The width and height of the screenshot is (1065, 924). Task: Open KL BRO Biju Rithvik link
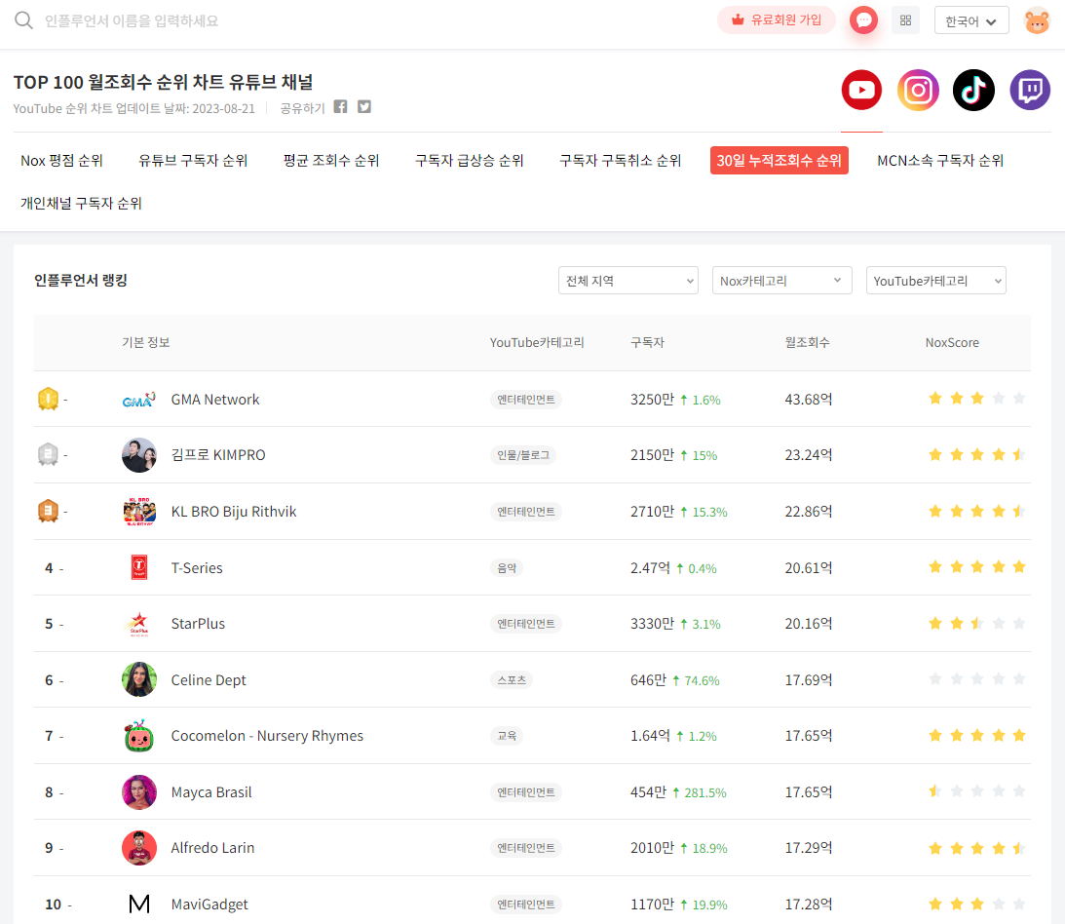tap(234, 512)
